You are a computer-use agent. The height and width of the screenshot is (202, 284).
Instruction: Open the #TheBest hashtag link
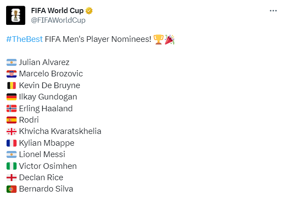(24, 39)
